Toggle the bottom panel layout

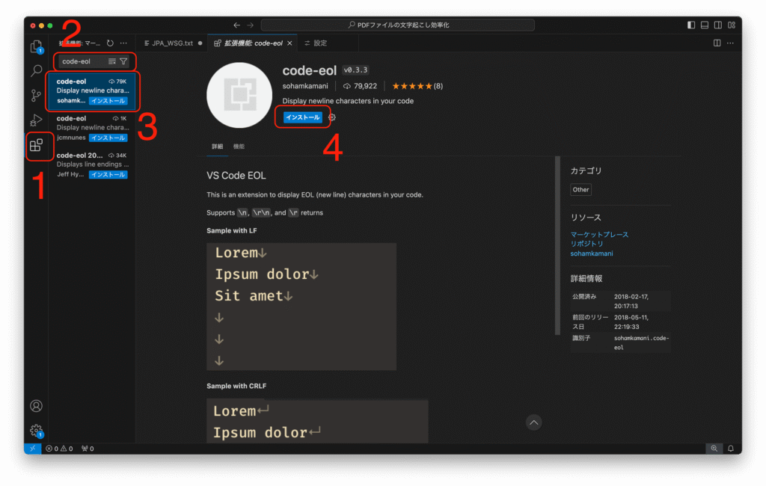(705, 25)
